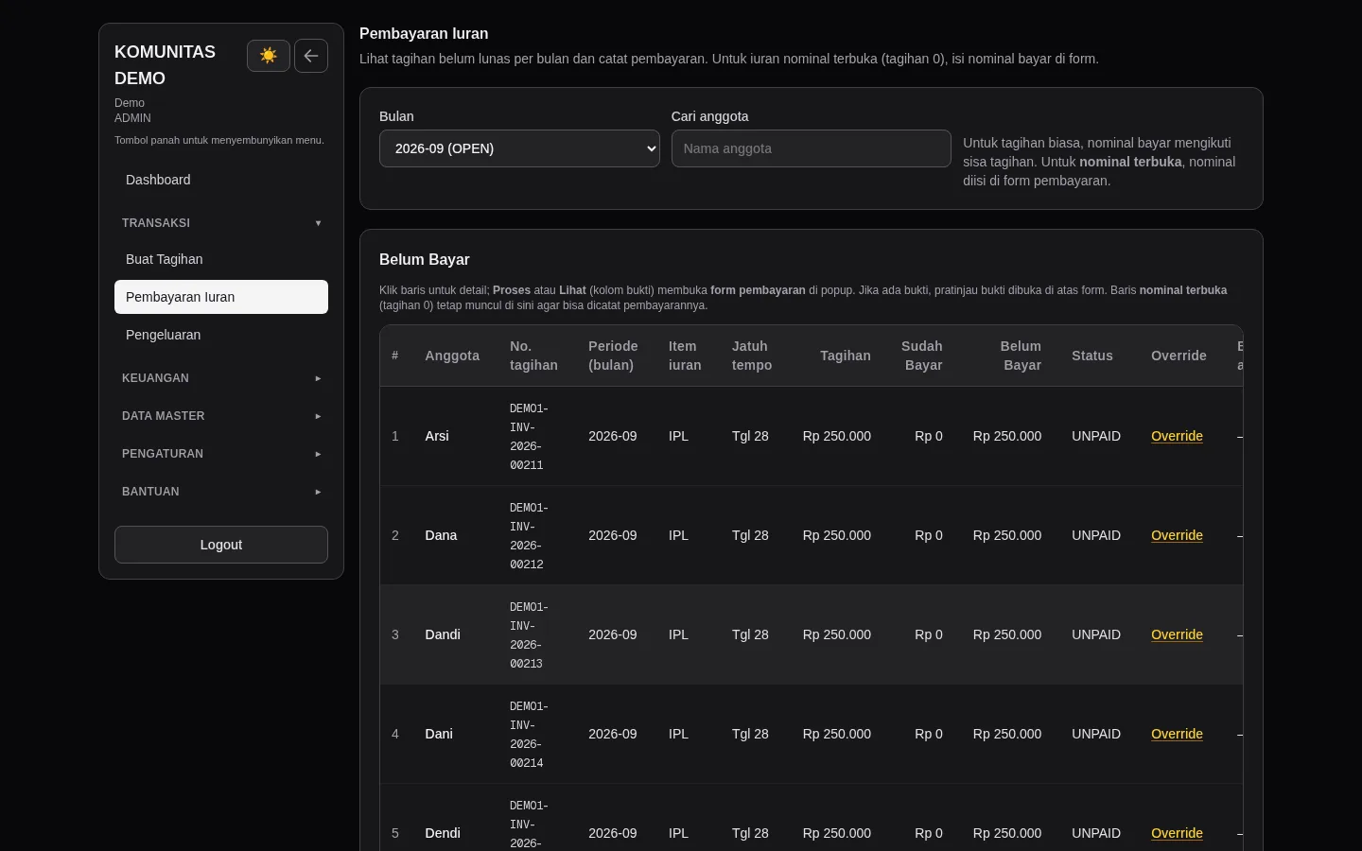Viewport: 1362px width, 851px height.
Task: Go to Buat Tagihan
Action: (x=221, y=259)
